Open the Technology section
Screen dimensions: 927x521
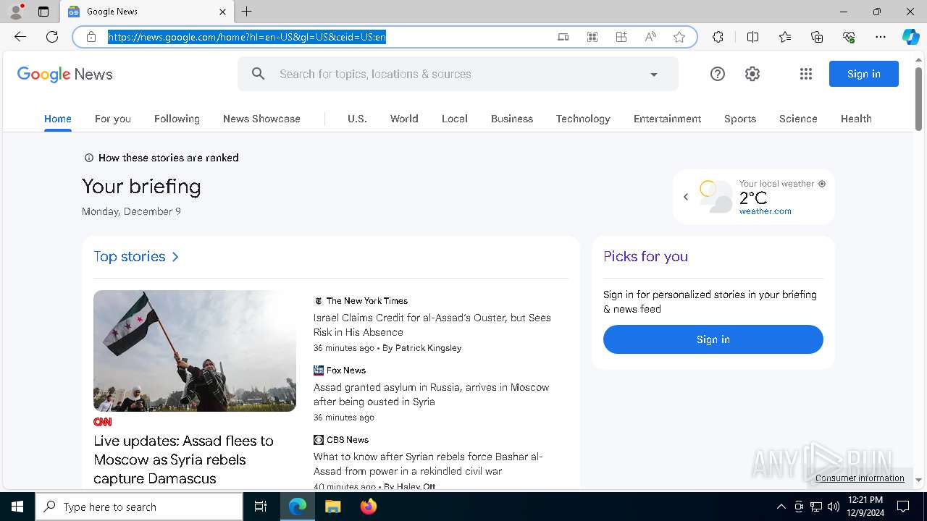coord(583,119)
